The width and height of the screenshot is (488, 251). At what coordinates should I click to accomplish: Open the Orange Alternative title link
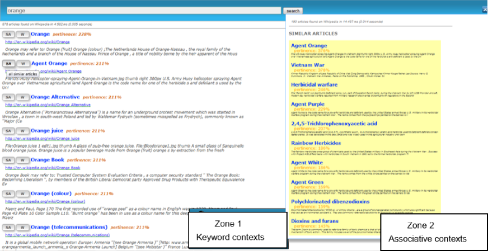tap(55, 97)
